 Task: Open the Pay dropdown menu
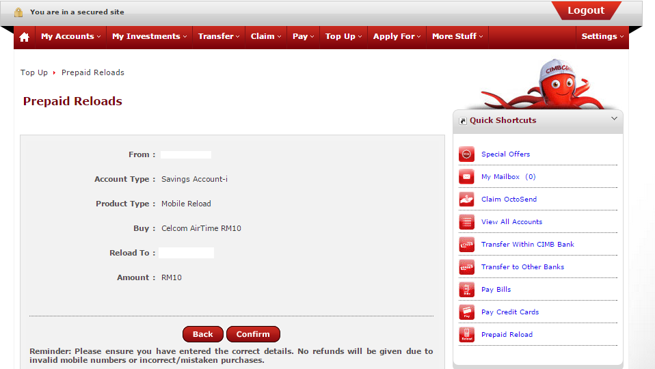pos(304,37)
